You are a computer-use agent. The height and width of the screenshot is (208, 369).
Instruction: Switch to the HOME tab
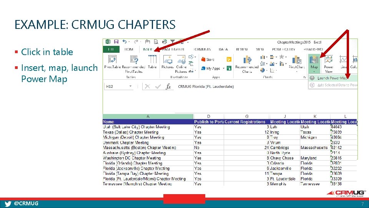(x=129, y=49)
